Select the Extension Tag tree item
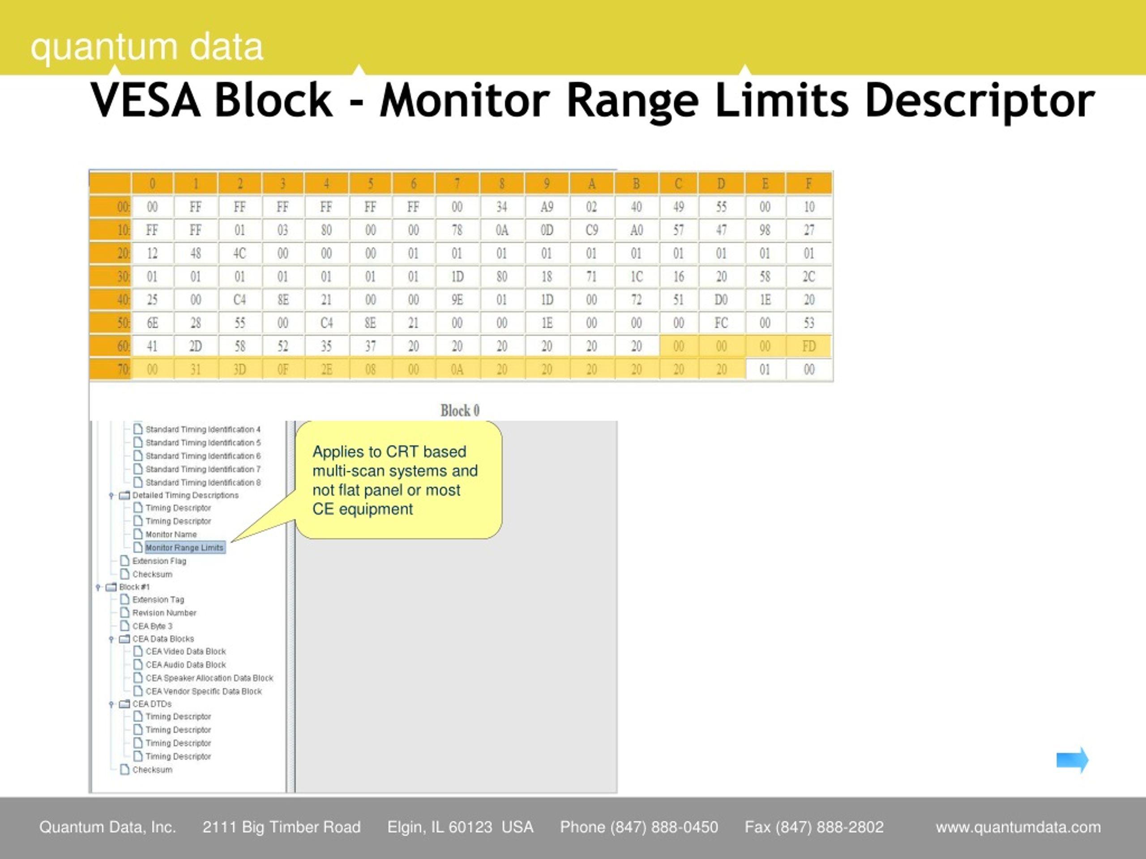This screenshot has height=859, width=1146. (x=158, y=600)
